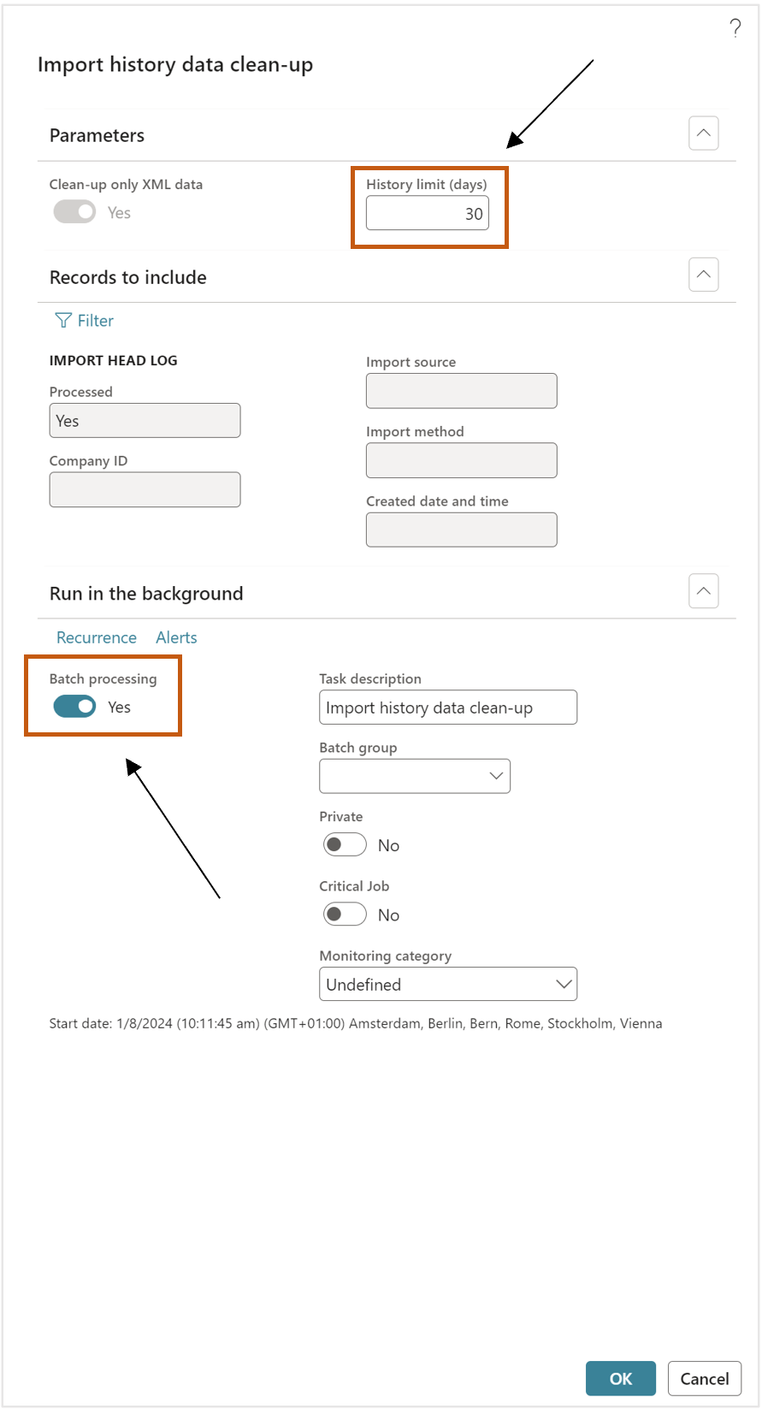The image size is (762, 1409).
Task: Enable the Critical Job toggle
Action: pos(345,915)
